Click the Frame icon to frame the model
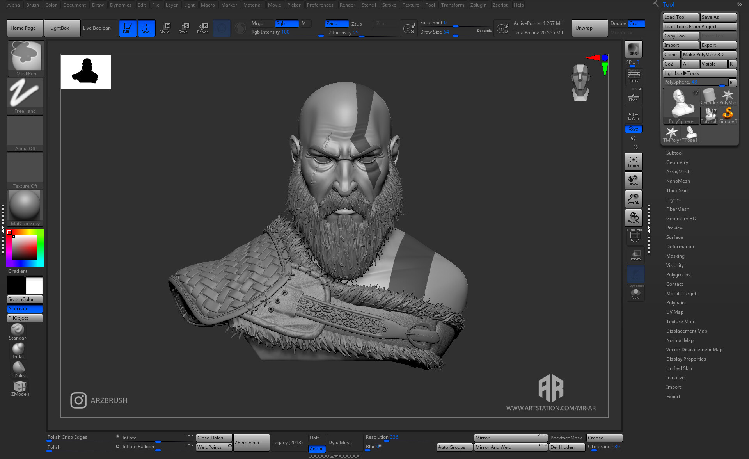The height and width of the screenshot is (459, 749). pos(633,161)
